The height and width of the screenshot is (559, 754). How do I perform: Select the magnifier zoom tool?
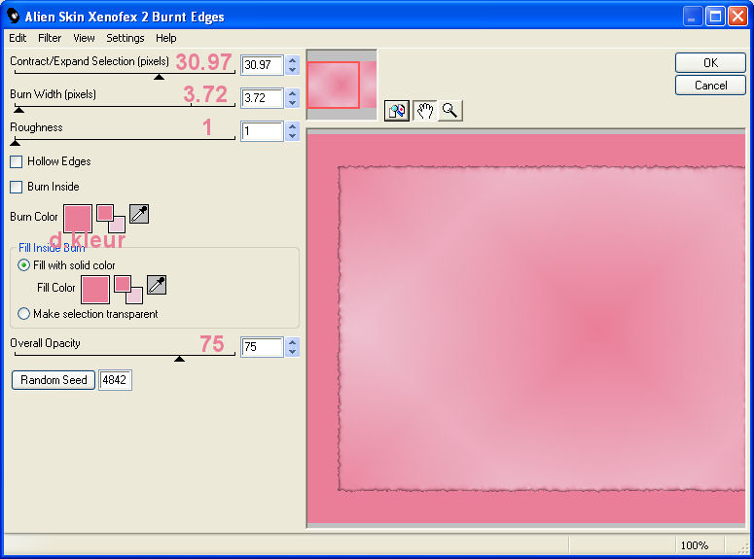(450, 111)
